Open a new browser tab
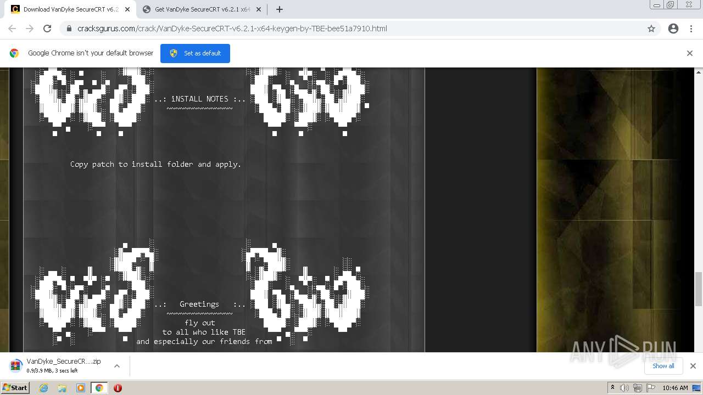The image size is (703, 395). tap(279, 9)
